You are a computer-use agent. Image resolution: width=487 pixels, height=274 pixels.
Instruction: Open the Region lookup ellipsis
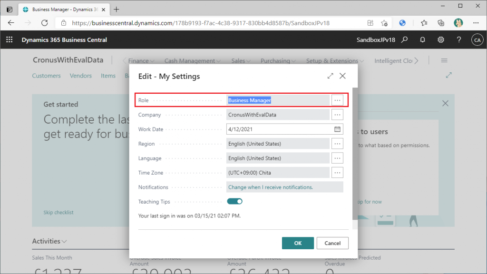click(x=337, y=144)
